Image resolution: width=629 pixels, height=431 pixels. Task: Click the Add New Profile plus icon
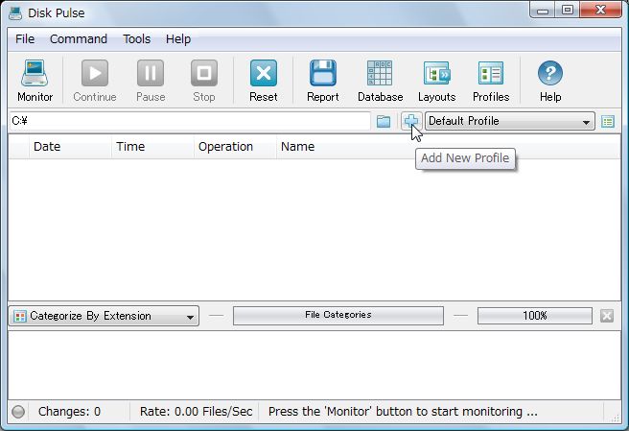pos(411,121)
